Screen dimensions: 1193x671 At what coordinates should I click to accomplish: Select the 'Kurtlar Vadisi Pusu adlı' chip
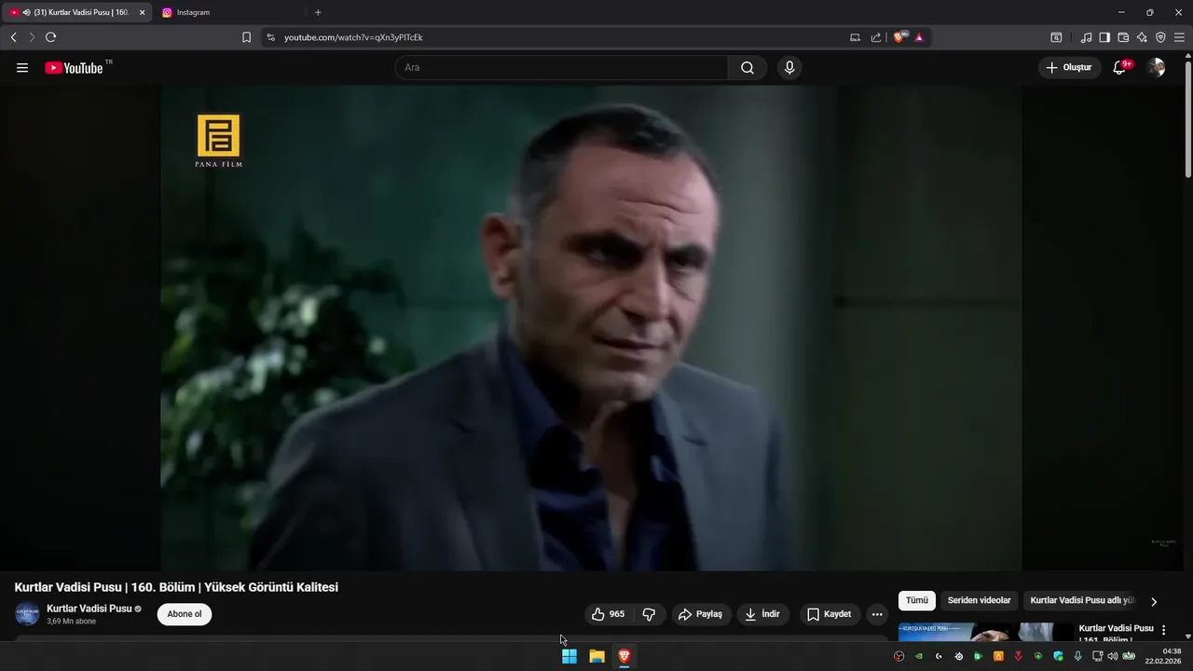click(1082, 601)
